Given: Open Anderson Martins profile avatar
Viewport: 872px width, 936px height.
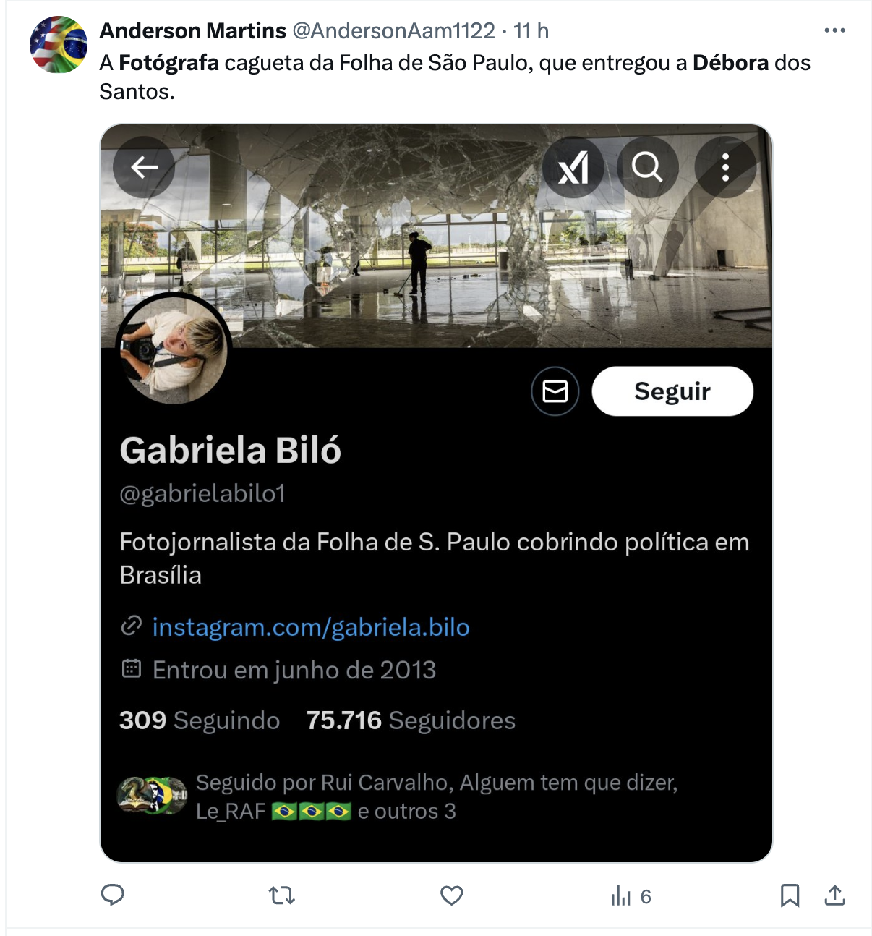Looking at the screenshot, I should [x=59, y=45].
